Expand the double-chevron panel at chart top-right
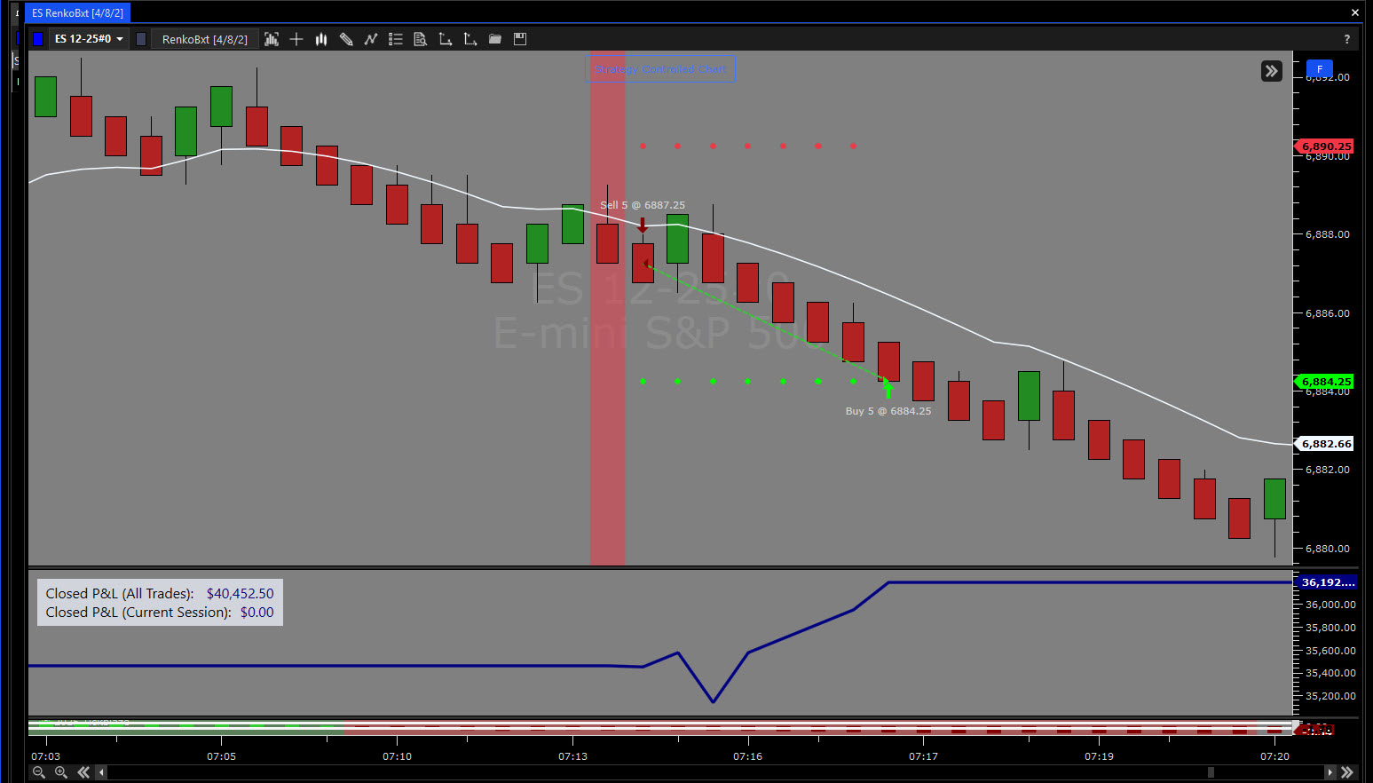 coord(1271,71)
